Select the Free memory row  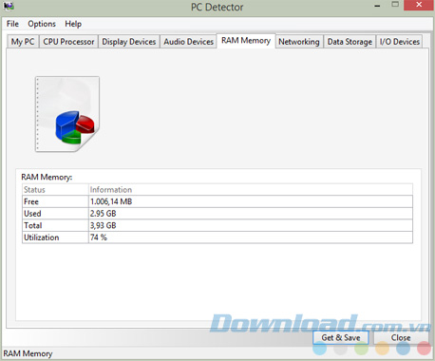click(x=217, y=201)
